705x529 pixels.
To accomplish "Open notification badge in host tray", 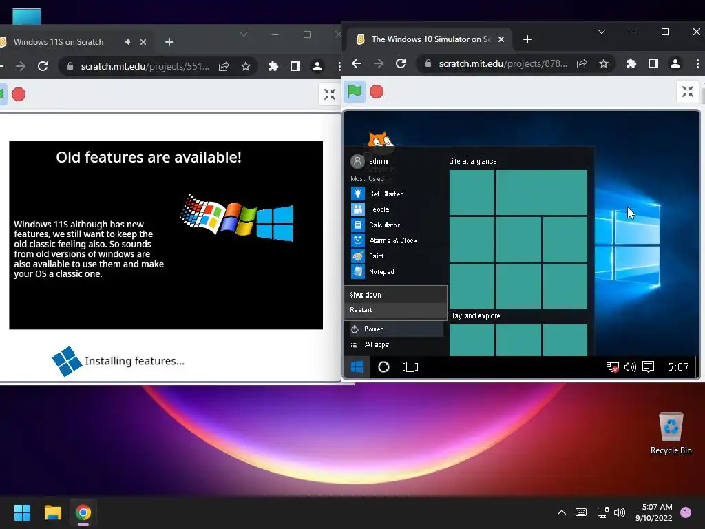I will coord(686,512).
